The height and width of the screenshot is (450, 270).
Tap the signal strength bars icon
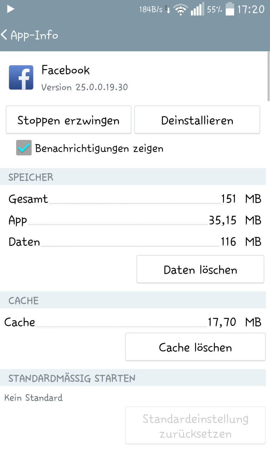click(197, 10)
